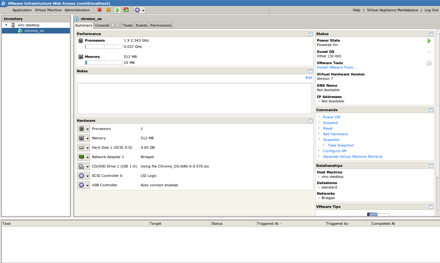Click the Take Snapshot link
Viewport: 440px width, 263px height.
click(341, 145)
